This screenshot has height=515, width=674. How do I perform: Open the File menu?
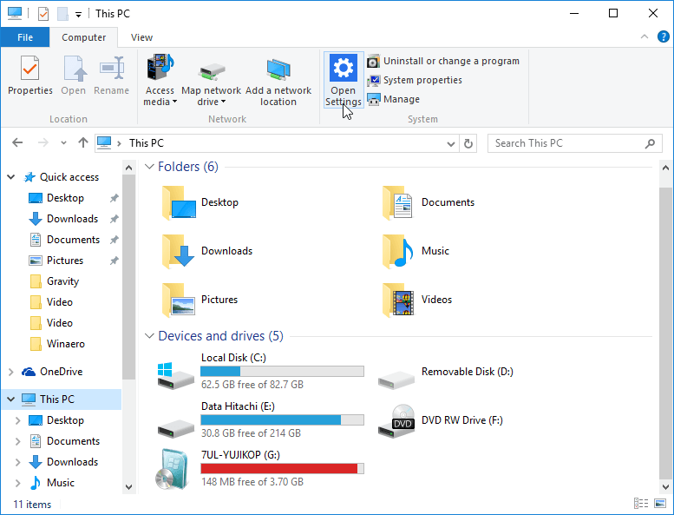pyautogui.click(x=25, y=37)
